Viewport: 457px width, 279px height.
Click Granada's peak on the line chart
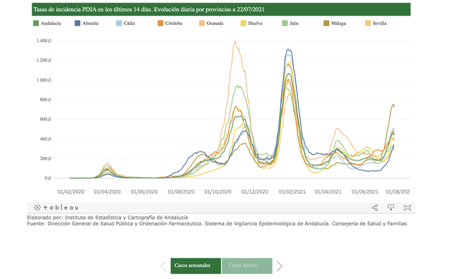point(235,42)
